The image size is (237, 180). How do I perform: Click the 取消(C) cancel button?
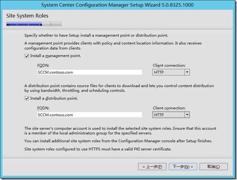(x=214, y=166)
